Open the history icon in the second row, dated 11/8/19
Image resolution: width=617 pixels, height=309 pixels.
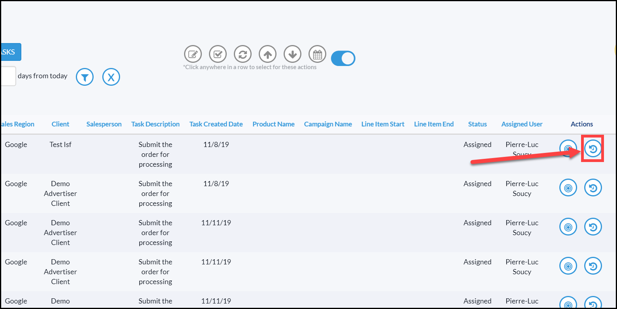point(593,188)
